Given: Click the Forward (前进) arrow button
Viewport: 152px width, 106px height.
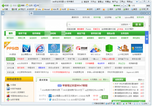Looking at the screenshot, I should pyautogui.click(x=11, y=6).
